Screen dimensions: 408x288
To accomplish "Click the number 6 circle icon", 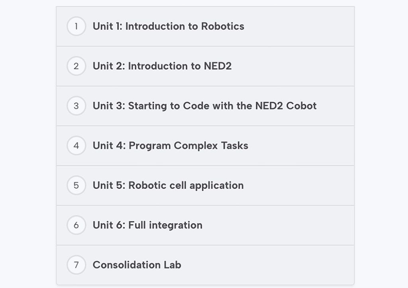I will (x=76, y=225).
